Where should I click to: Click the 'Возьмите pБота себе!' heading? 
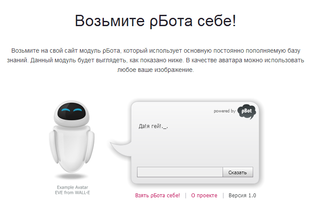(155, 21)
